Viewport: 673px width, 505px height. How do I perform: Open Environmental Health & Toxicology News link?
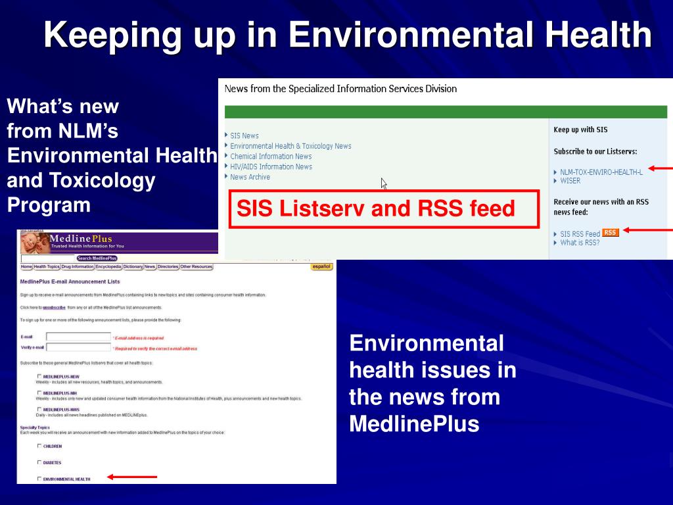tap(290, 146)
